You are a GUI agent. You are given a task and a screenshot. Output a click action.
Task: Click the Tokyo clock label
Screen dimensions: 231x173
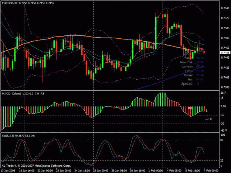189,71
